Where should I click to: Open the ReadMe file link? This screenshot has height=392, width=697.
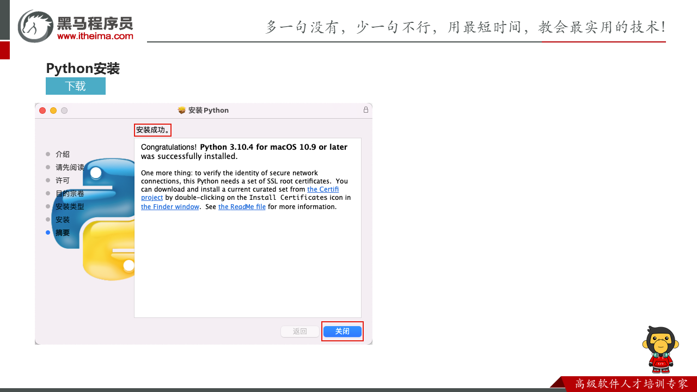(242, 207)
